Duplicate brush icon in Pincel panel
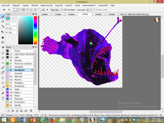Image resolution: width=164 pixels, height=123 pixels. coord(26,111)
